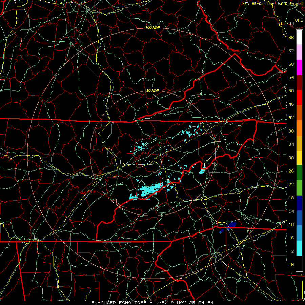Click the "38" legend value

point(291,131)
